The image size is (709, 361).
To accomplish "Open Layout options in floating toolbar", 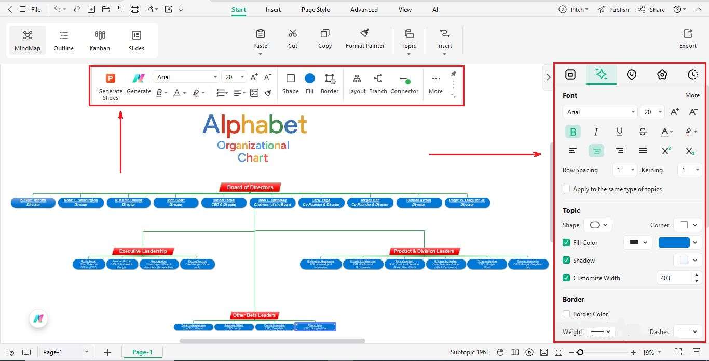I will pyautogui.click(x=357, y=83).
